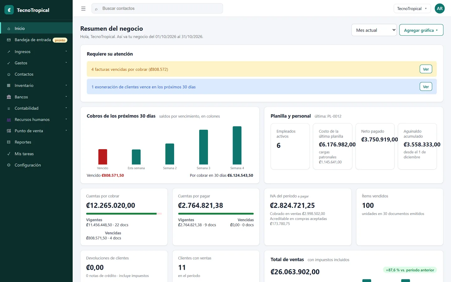Open the AR user avatar

440,8
